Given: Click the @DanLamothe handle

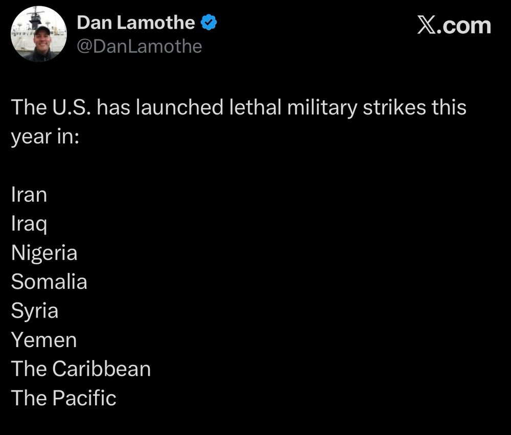Looking at the screenshot, I should click(x=140, y=47).
